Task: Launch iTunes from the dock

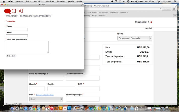Action: 52,108
